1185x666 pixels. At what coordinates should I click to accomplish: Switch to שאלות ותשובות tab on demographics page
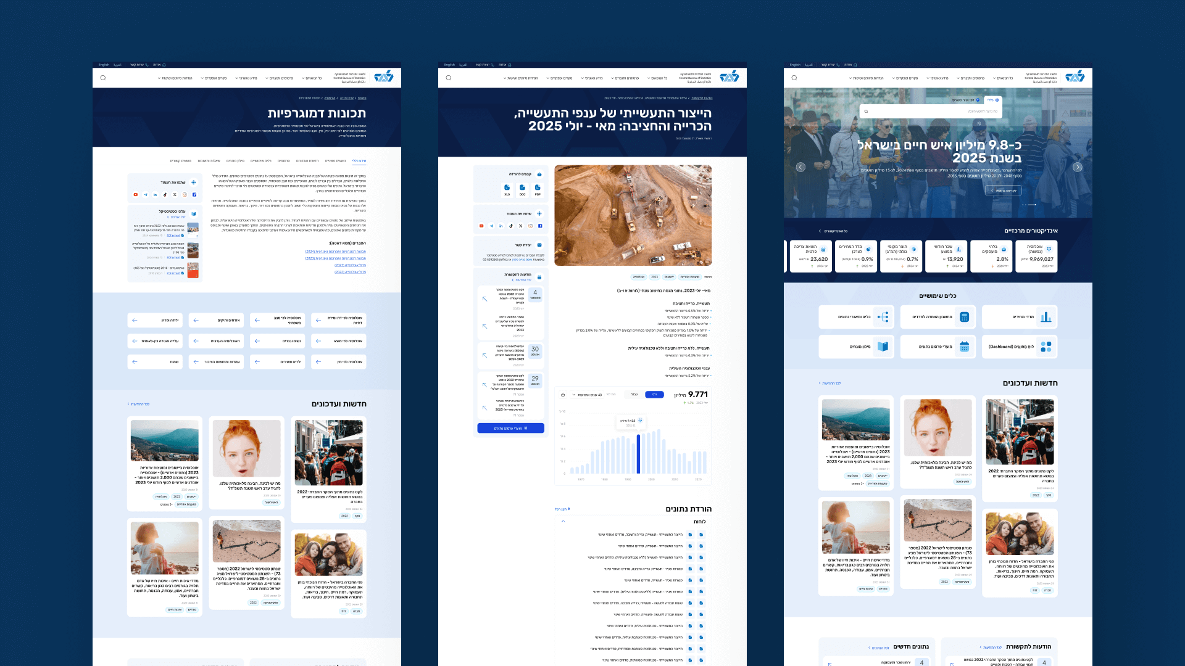209,161
